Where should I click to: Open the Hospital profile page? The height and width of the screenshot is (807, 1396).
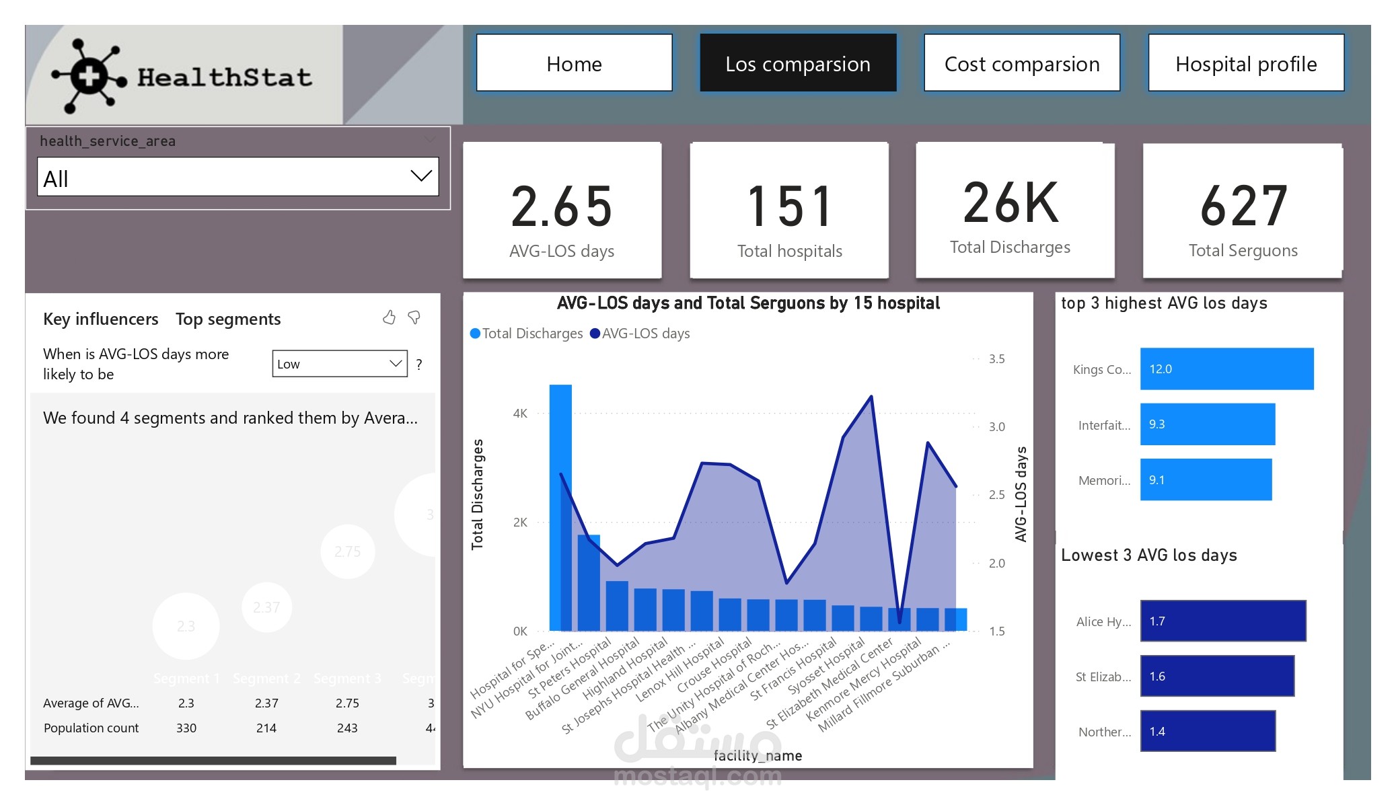click(1245, 63)
